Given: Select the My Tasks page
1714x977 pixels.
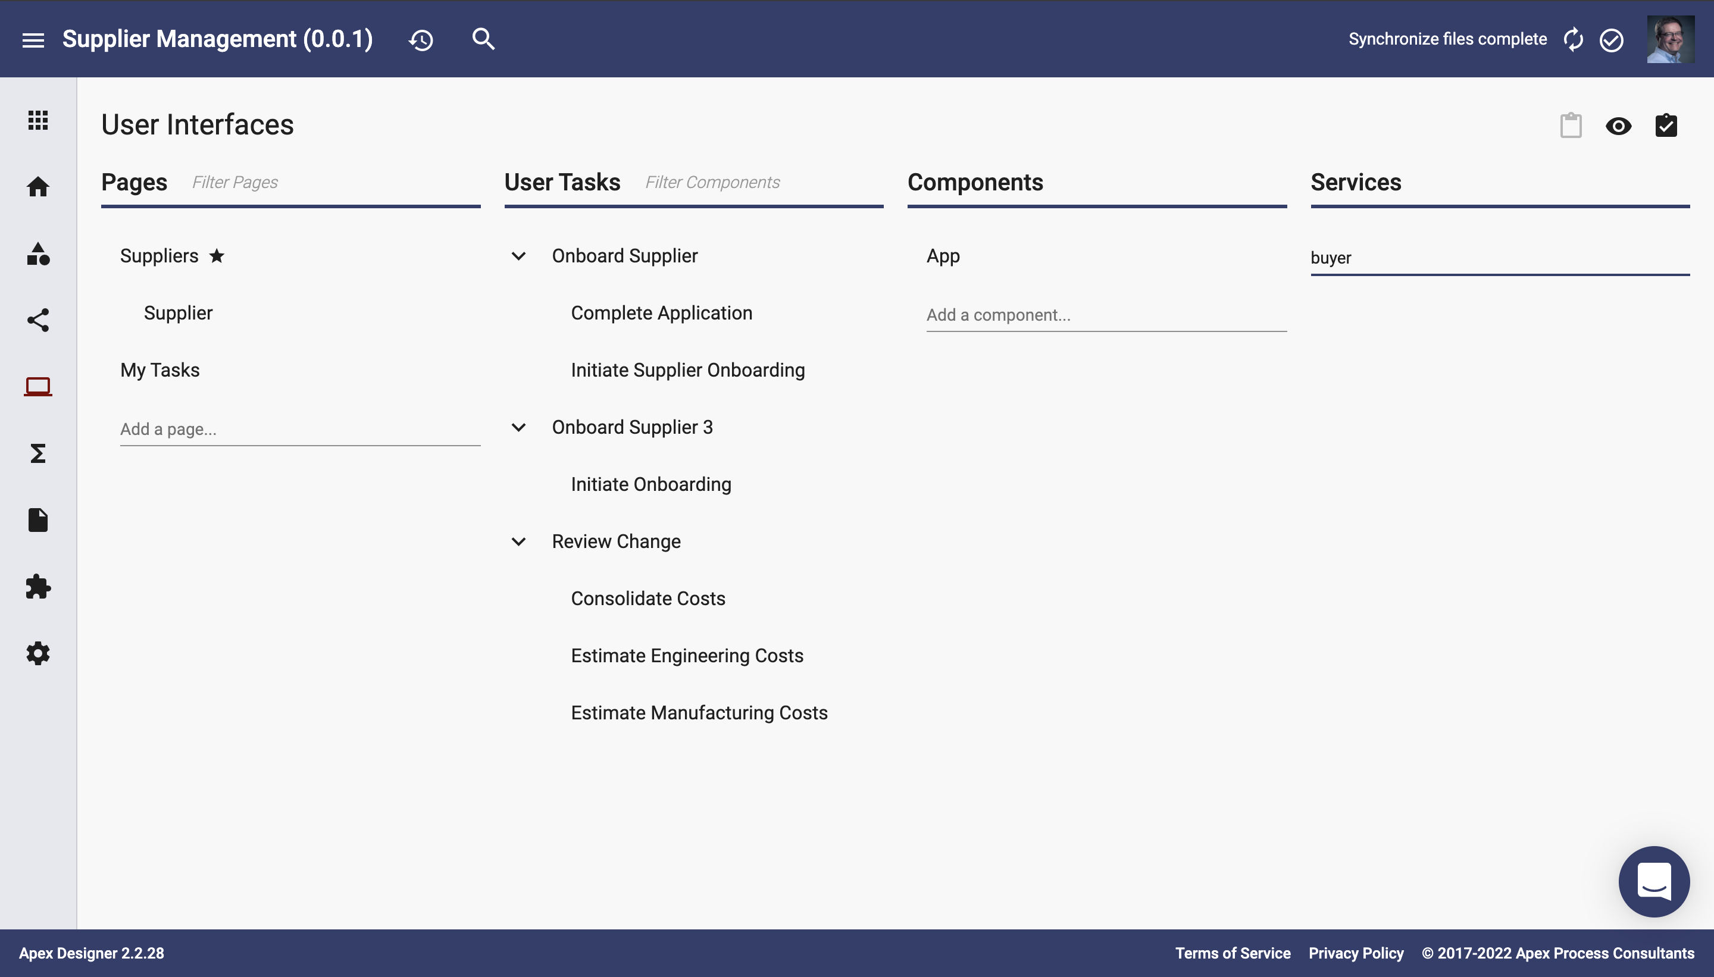Looking at the screenshot, I should point(159,369).
